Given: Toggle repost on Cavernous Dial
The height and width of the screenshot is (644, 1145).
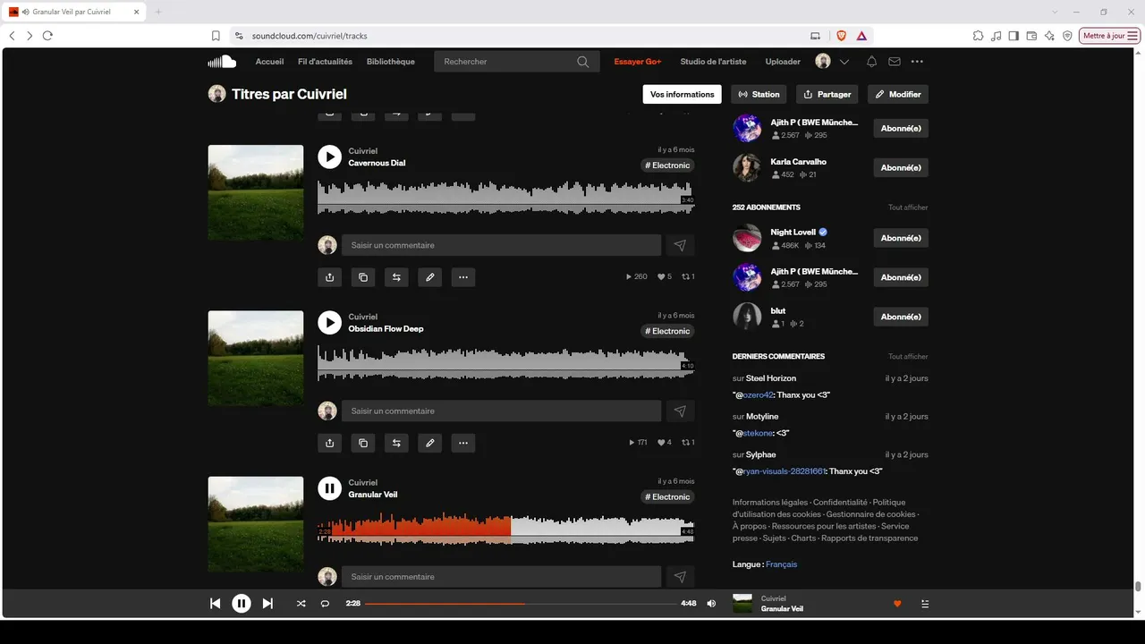Looking at the screenshot, I should pyautogui.click(x=395, y=277).
